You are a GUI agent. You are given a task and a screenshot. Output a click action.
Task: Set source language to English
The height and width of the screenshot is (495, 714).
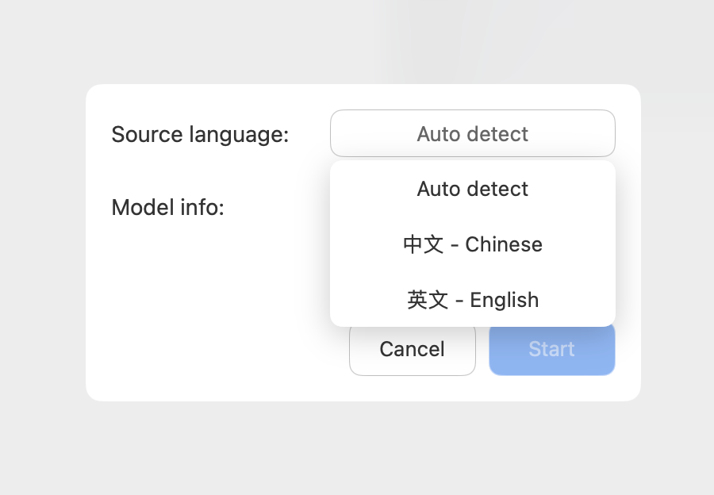tap(472, 300)
